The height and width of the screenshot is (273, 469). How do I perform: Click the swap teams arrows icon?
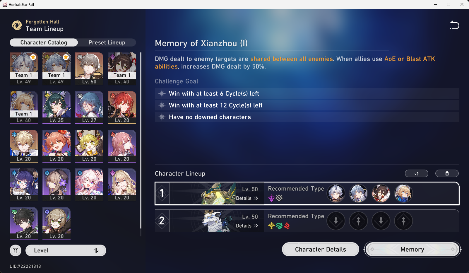click(x=416, y=173)
